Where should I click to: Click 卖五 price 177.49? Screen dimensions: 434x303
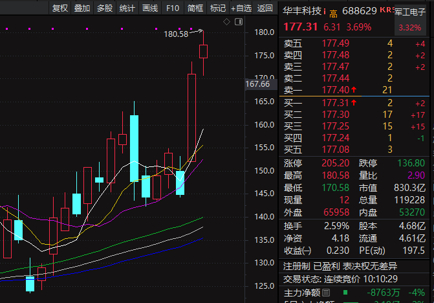click(x=336, y=43)
